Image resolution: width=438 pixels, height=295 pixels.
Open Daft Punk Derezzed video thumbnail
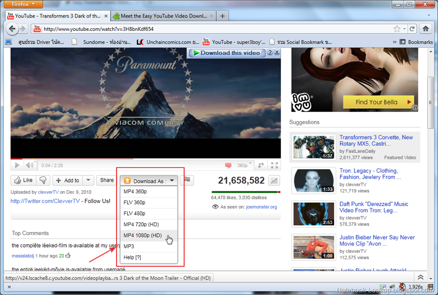(314, 214)
